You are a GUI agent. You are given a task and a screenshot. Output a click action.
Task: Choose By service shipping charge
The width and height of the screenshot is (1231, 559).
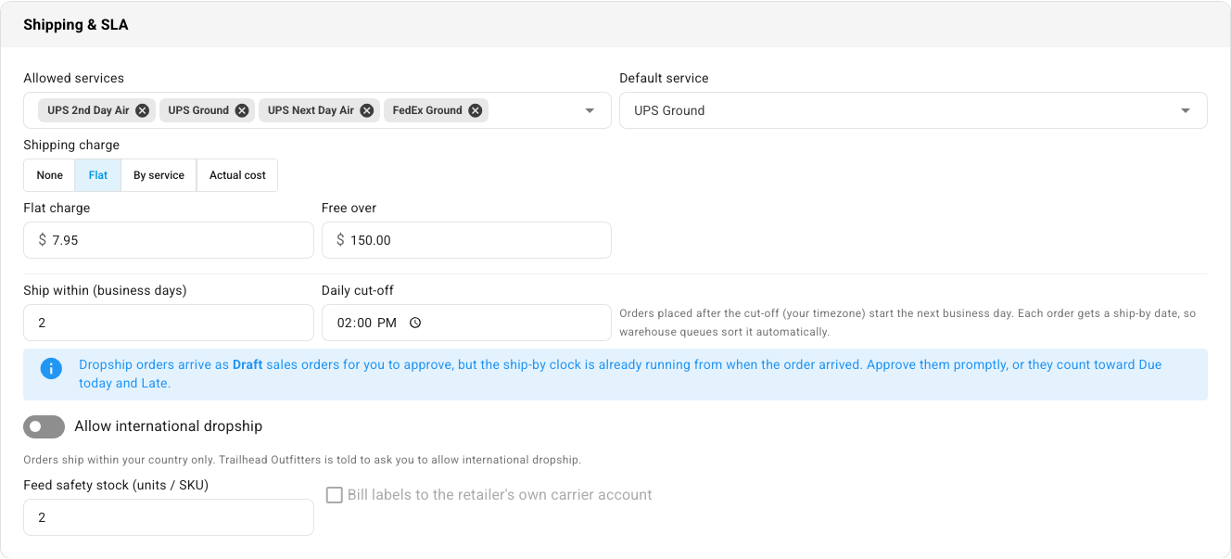159,175
